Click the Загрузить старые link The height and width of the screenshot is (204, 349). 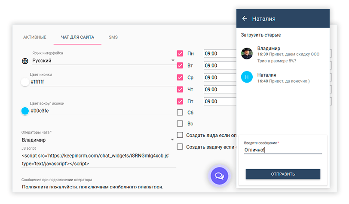tap(260, 35)
